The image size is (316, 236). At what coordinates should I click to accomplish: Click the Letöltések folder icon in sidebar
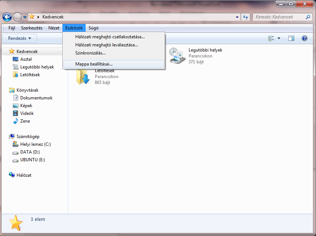tap(16, 75)
